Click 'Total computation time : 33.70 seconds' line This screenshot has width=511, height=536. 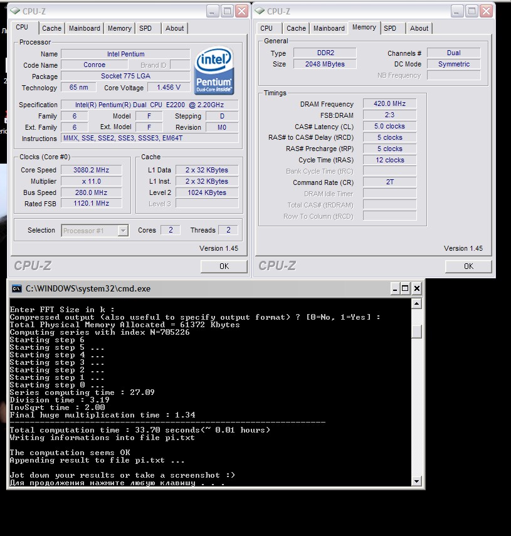(x=139, y=430)
